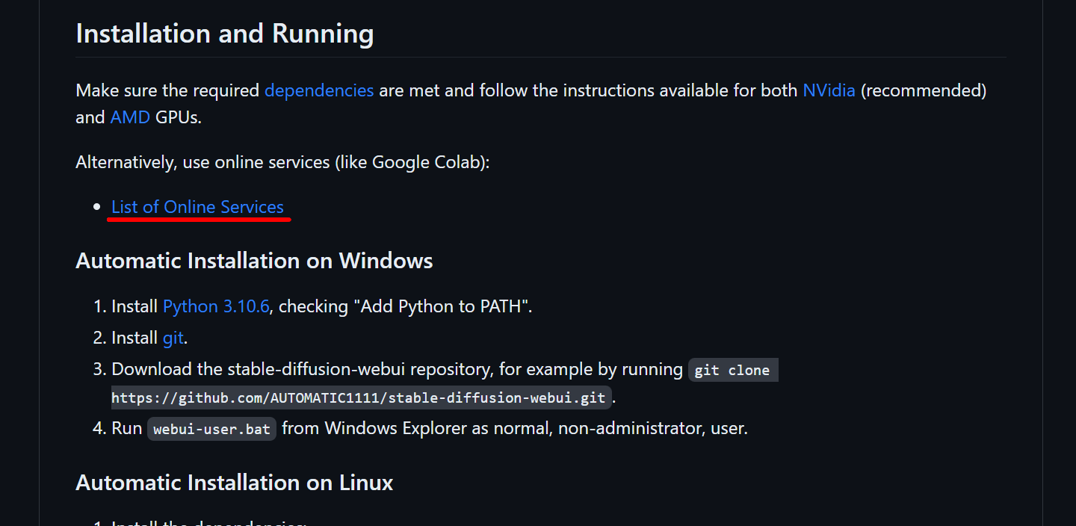Open the NVidia instructions link
Viewport: 1076px width, 526px height.
829,90
